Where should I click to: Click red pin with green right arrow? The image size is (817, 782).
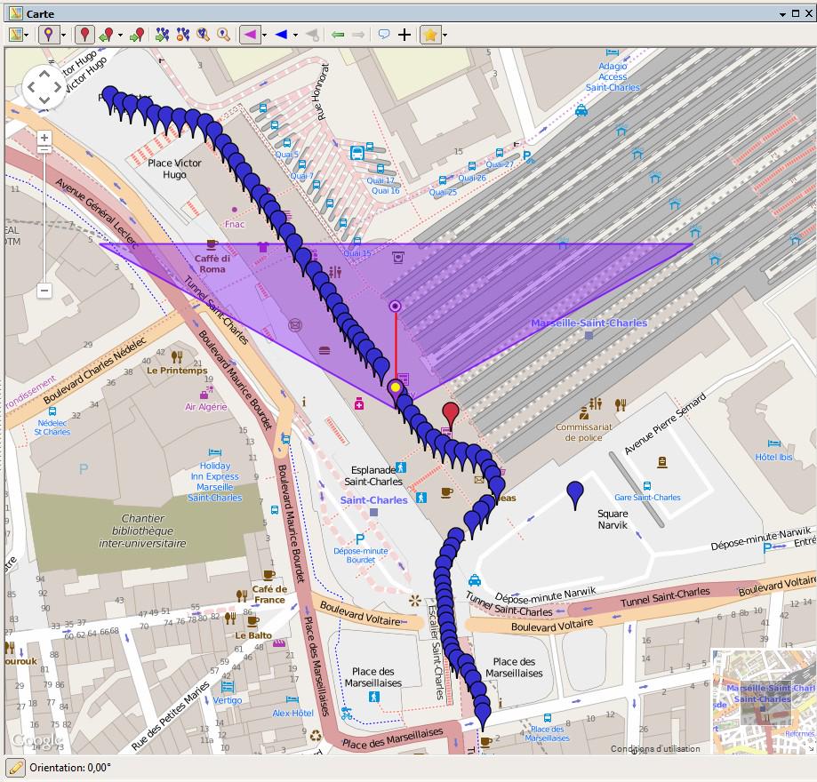[137, 35]
